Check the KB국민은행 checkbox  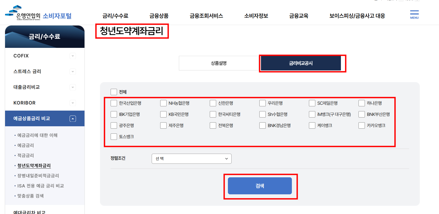tap(163, 114)
